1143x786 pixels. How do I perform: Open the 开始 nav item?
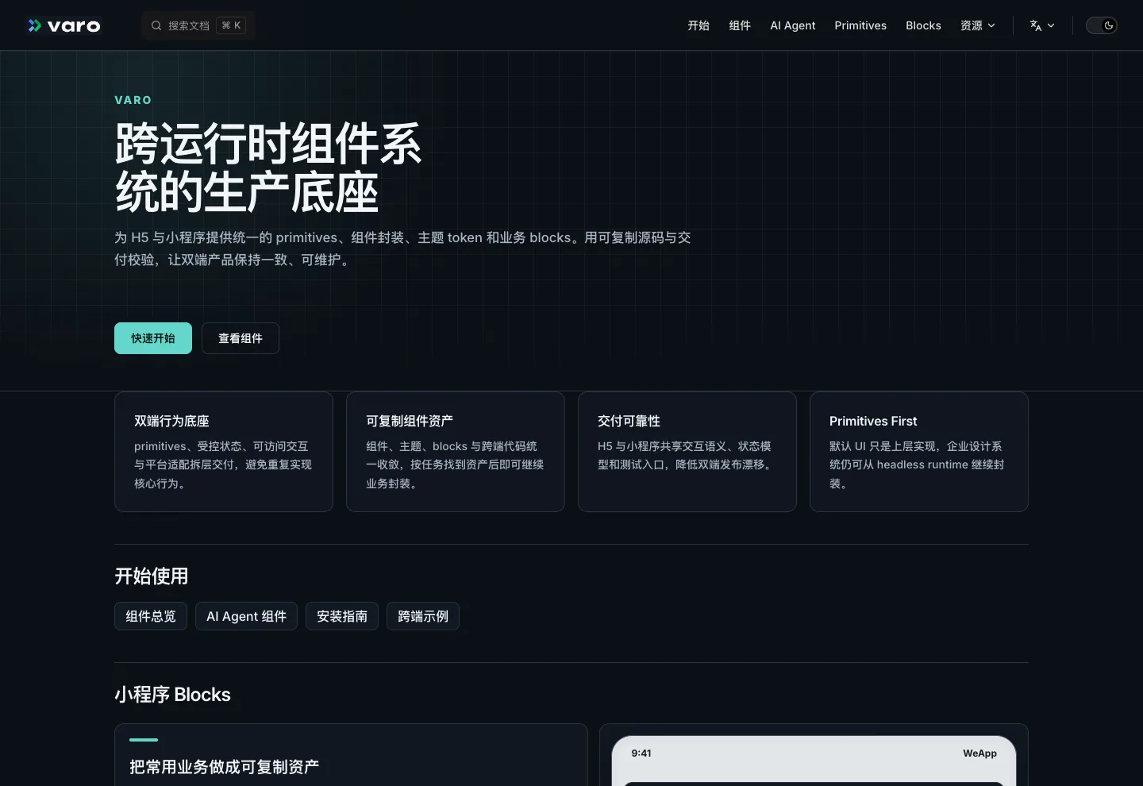(x=698, y=25)
